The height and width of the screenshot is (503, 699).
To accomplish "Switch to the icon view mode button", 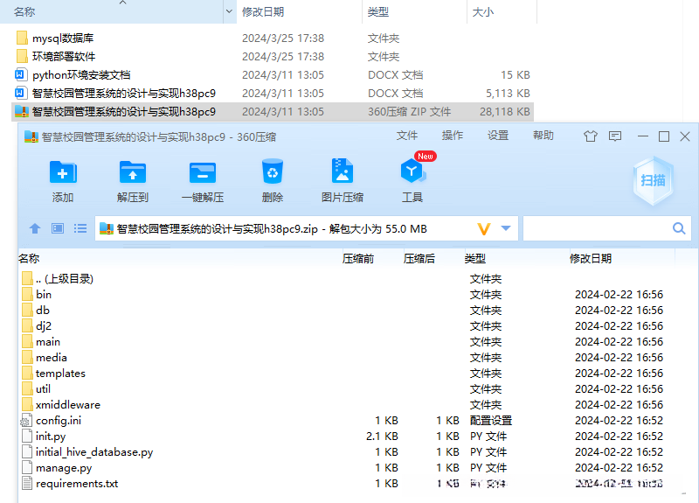I will click(58, 228).
